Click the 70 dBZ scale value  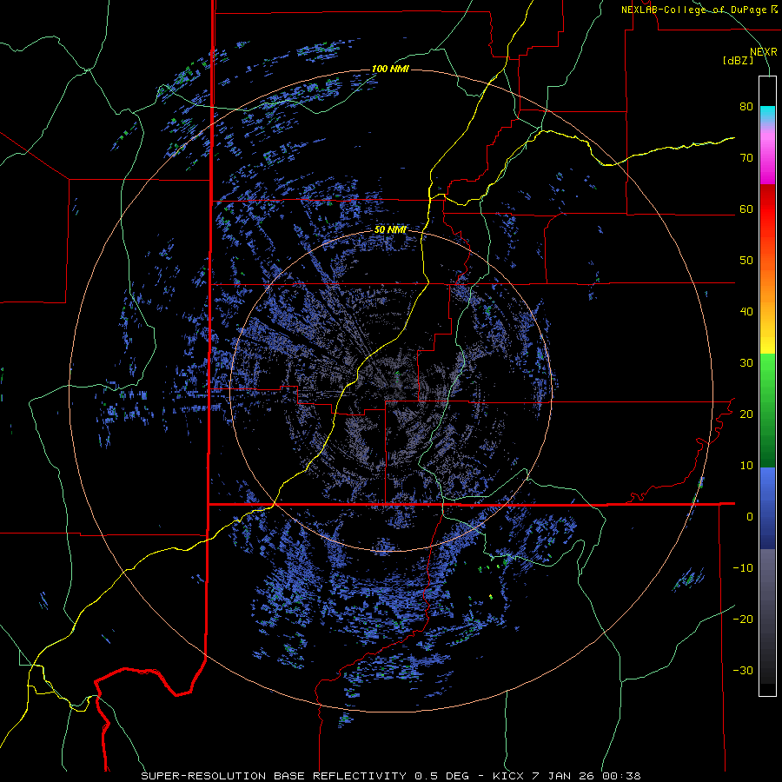(746, 158)
